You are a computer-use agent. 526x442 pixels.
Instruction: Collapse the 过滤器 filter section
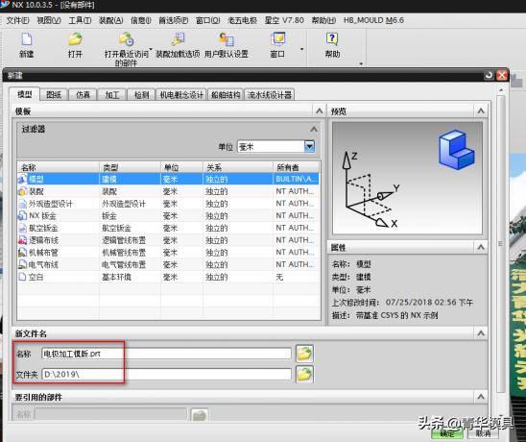[x=314, y=129]
